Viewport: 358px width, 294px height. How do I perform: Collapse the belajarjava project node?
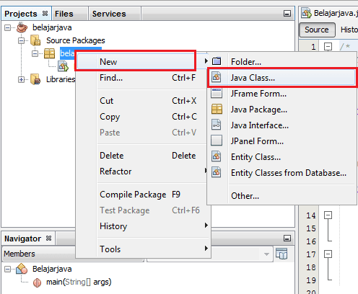click(x=8, y=28)
